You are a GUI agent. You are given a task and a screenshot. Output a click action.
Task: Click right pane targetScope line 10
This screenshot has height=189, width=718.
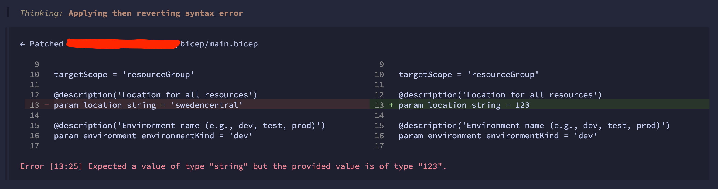click(468, 74)
